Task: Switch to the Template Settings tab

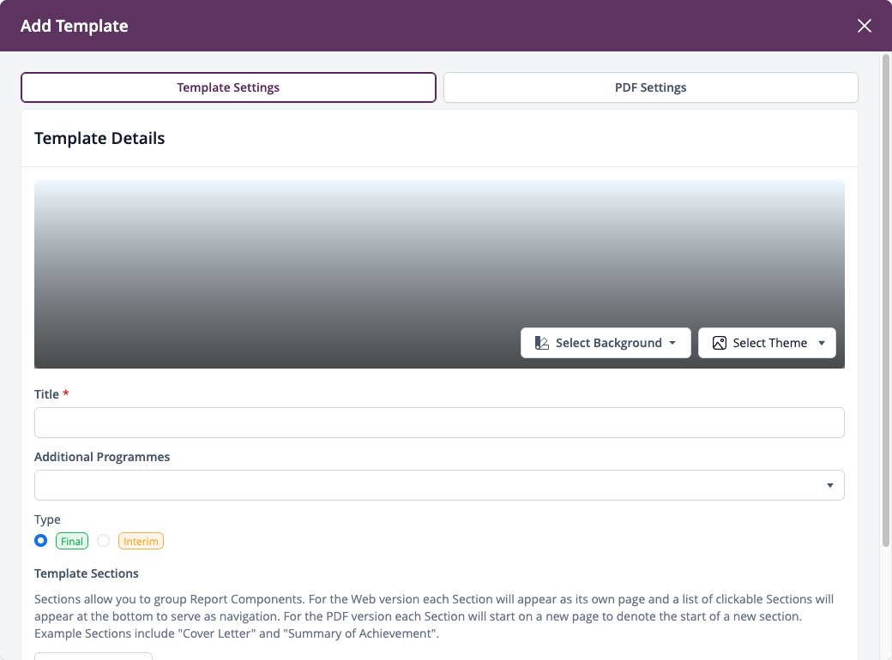Action: click(228, 87)
